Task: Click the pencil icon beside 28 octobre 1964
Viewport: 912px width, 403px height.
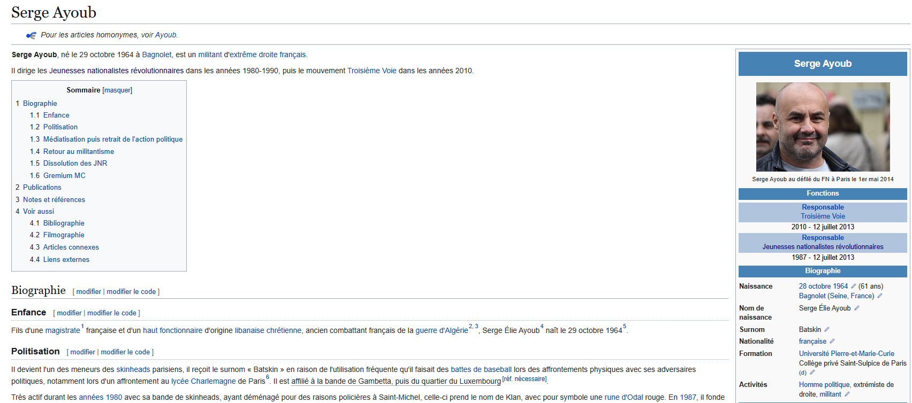Action: click(853, 286)
